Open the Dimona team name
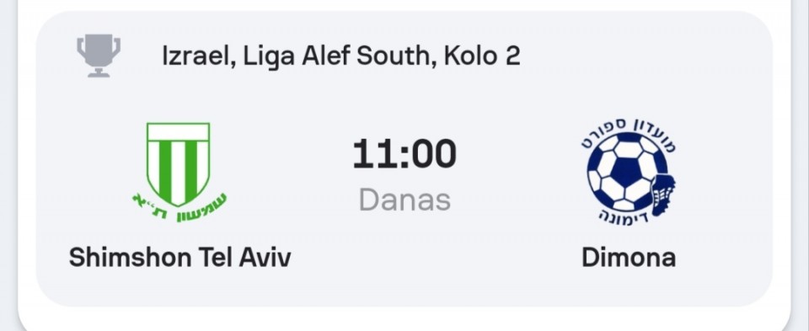This screenshot has height=331, width=809. coord(629,257)
